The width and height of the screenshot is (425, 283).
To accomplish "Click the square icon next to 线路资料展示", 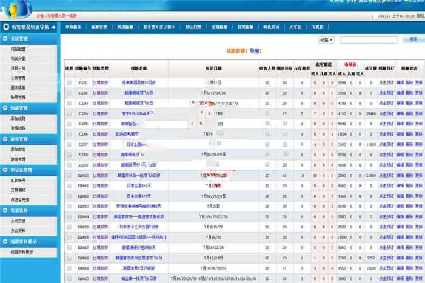I will coord(5,241).
